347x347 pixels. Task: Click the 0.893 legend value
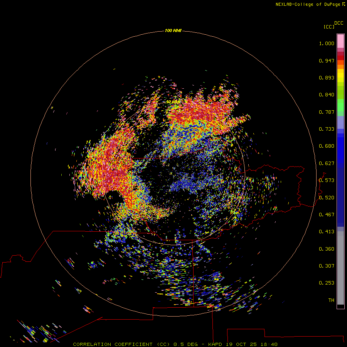(327, 77)
